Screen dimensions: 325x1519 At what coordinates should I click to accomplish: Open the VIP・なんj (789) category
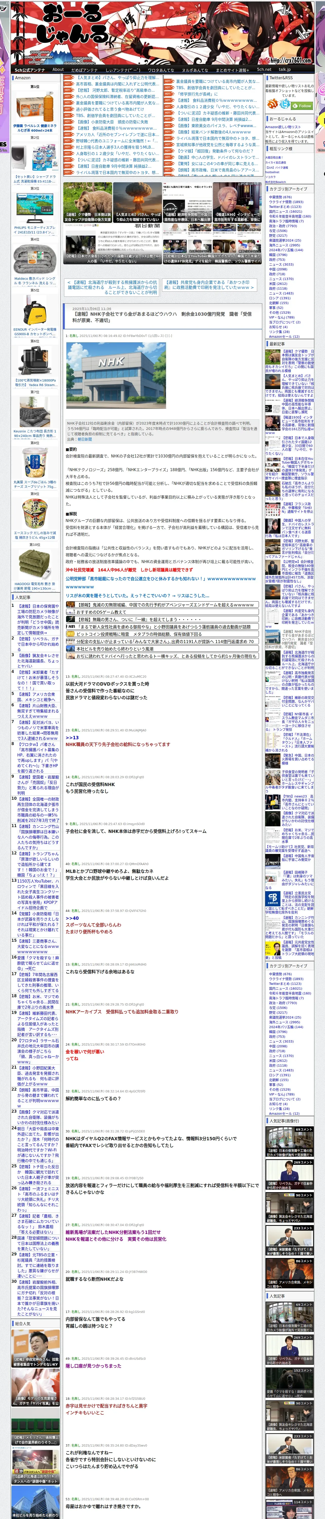(281, 317)
